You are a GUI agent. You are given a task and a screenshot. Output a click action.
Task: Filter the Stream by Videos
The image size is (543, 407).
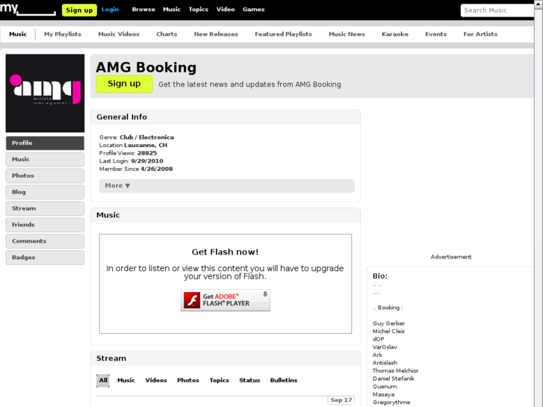[x=156, y=380]
